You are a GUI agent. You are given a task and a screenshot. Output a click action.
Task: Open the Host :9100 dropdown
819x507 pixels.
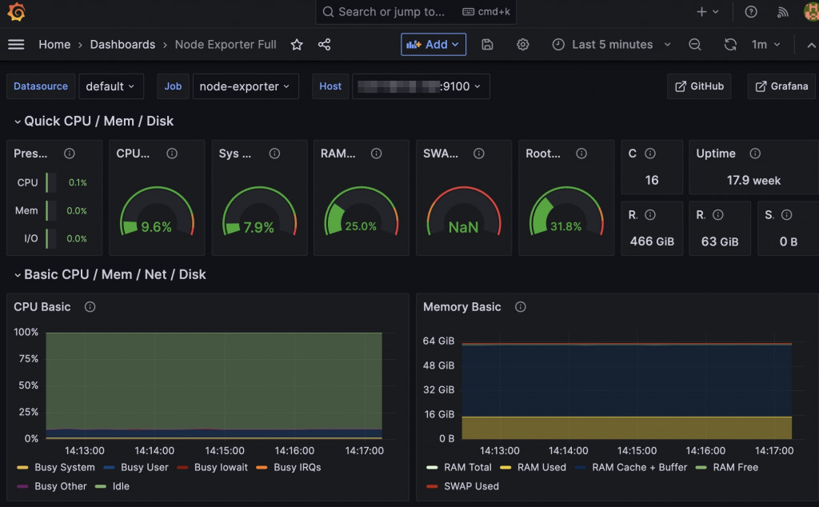coord(421,86)
